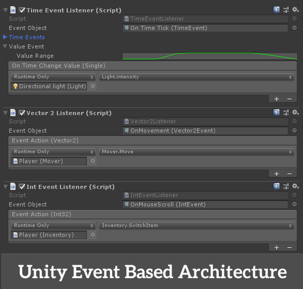Disable the Vector 2 Listener script checkbox

coord(22,113)
